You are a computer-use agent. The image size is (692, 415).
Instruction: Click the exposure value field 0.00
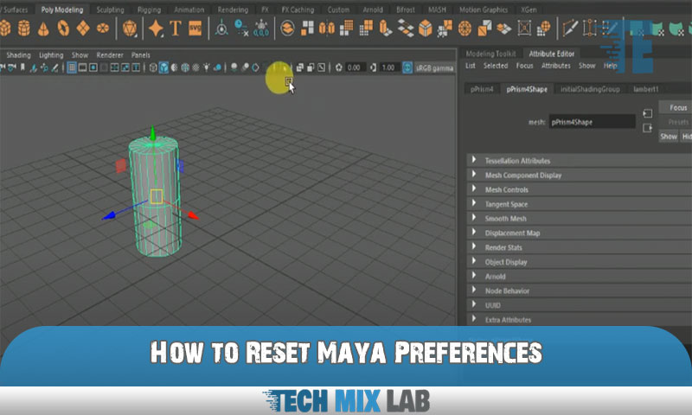coord(354,67)
